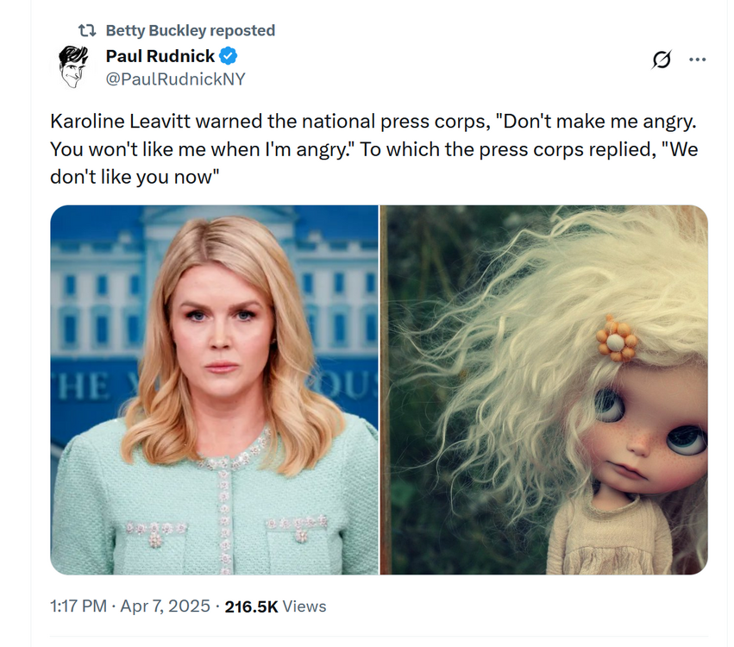
Task: Click the word "Views" beside the count
Action: [304, 606]
